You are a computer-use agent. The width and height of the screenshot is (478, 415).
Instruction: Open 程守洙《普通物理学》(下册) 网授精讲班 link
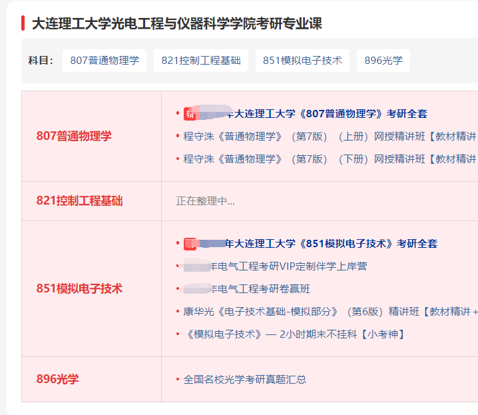pyautogui.click(x=330, y=159)
